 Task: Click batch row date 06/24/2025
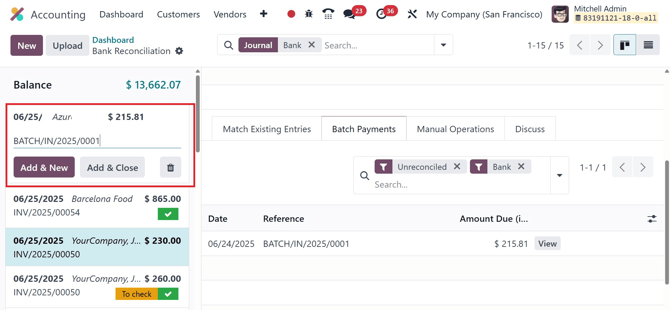tap(231, 244)
